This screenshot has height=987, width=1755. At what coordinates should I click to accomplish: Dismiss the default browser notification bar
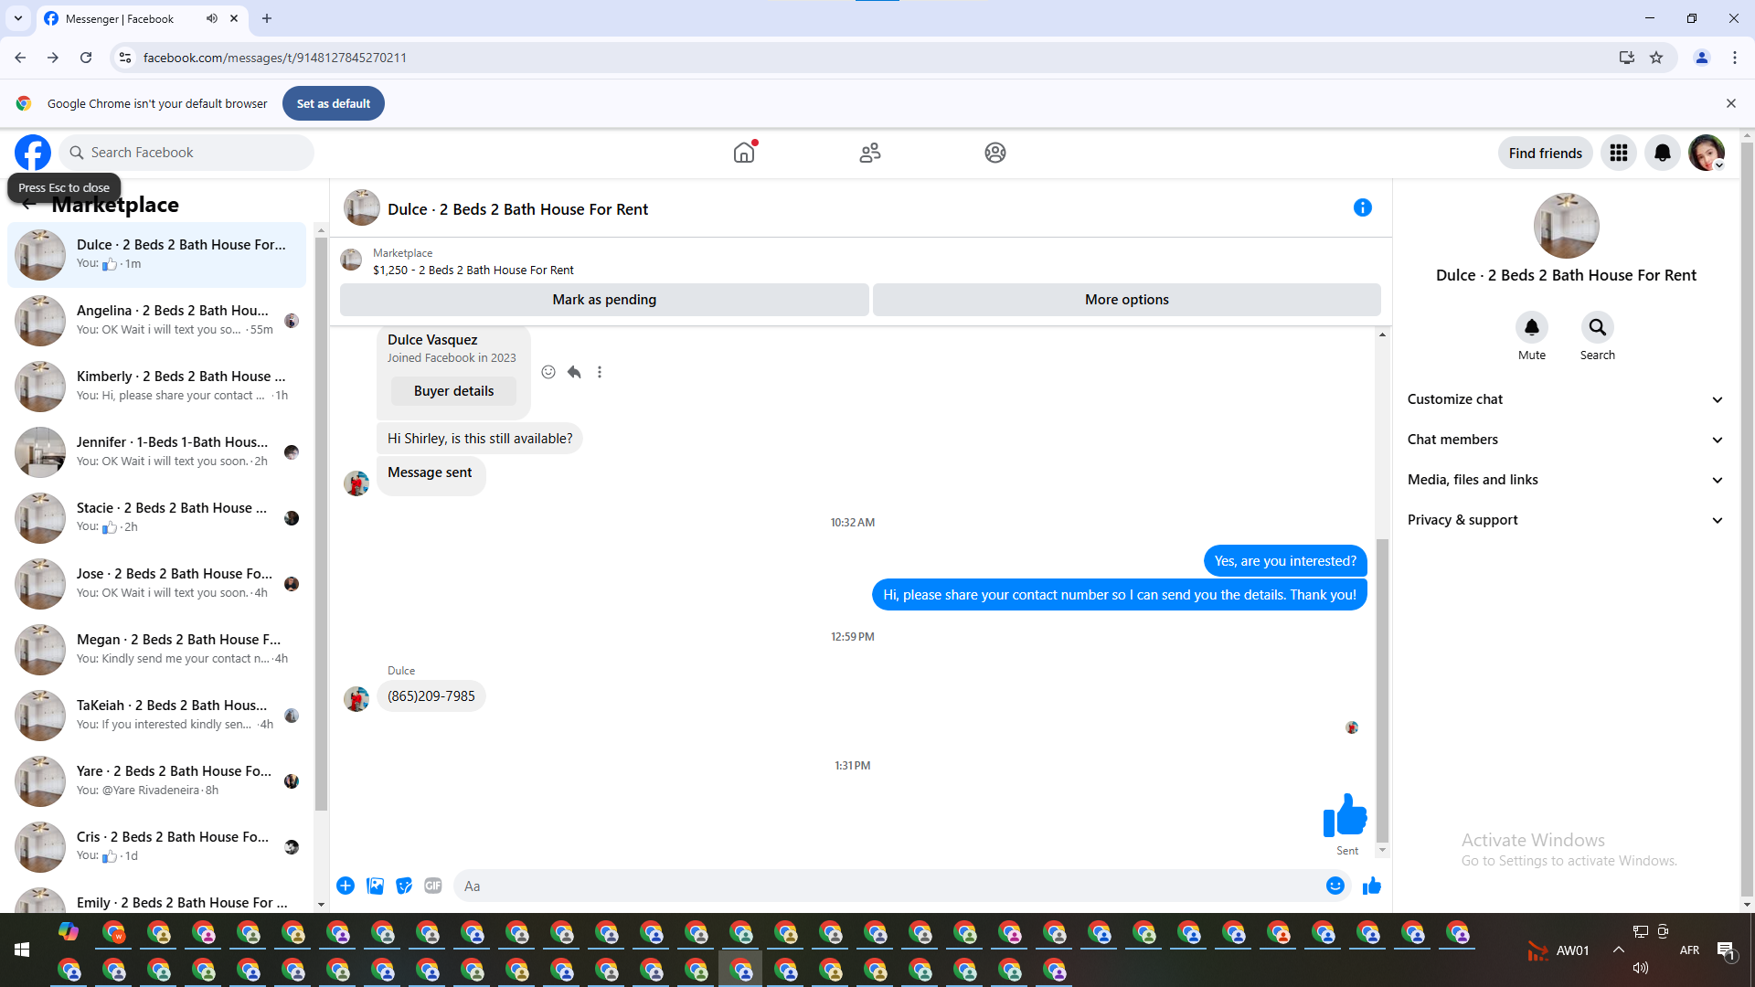point(1731,103)
